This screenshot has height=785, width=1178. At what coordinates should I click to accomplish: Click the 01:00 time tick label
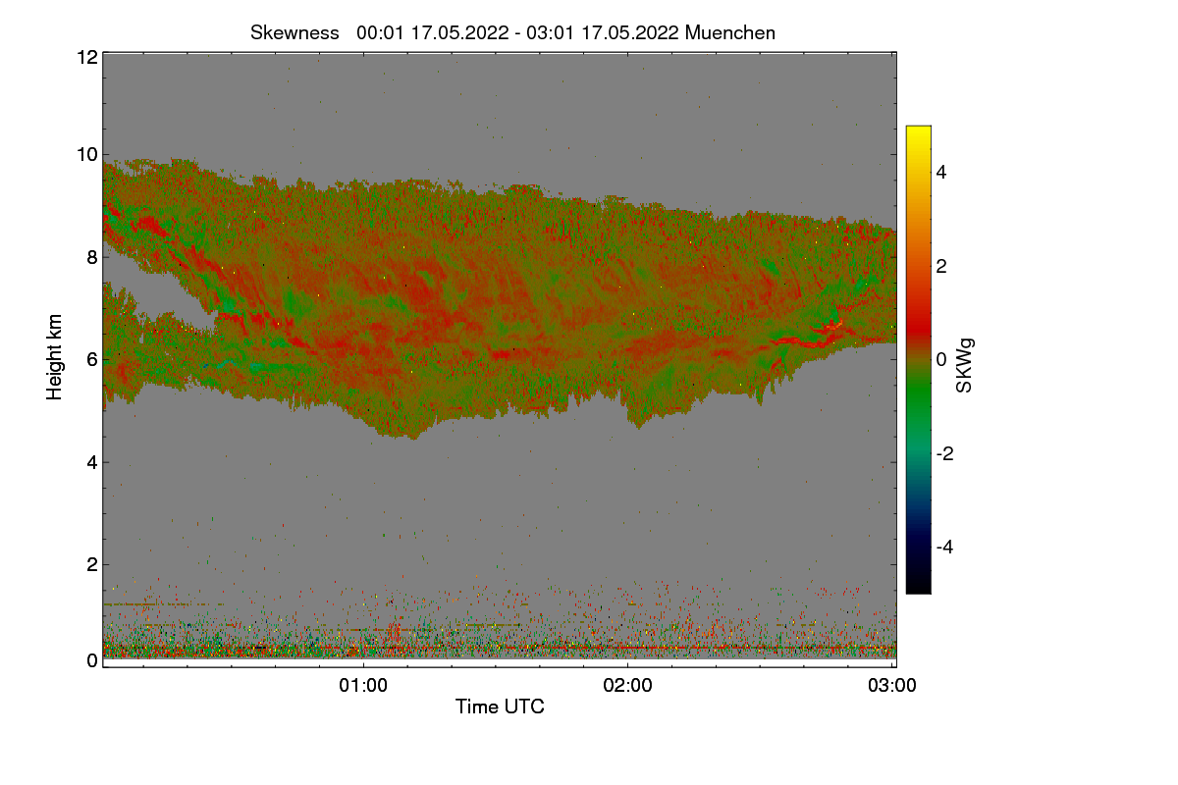363,686
